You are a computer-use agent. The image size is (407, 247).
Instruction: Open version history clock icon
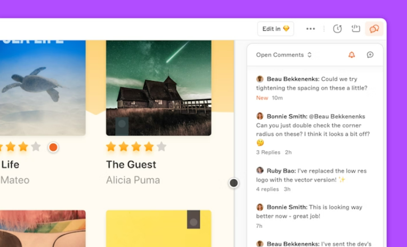337,29
